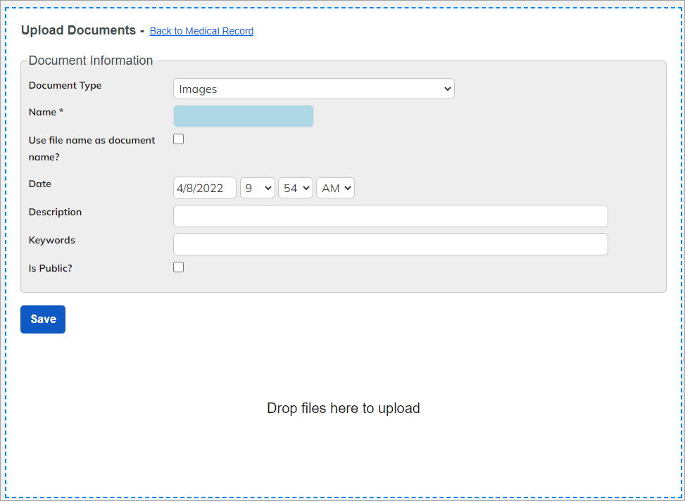Follow the Back to Medical Record link
The height and width of the screenshot is (501, 685).
pos(201,31)
